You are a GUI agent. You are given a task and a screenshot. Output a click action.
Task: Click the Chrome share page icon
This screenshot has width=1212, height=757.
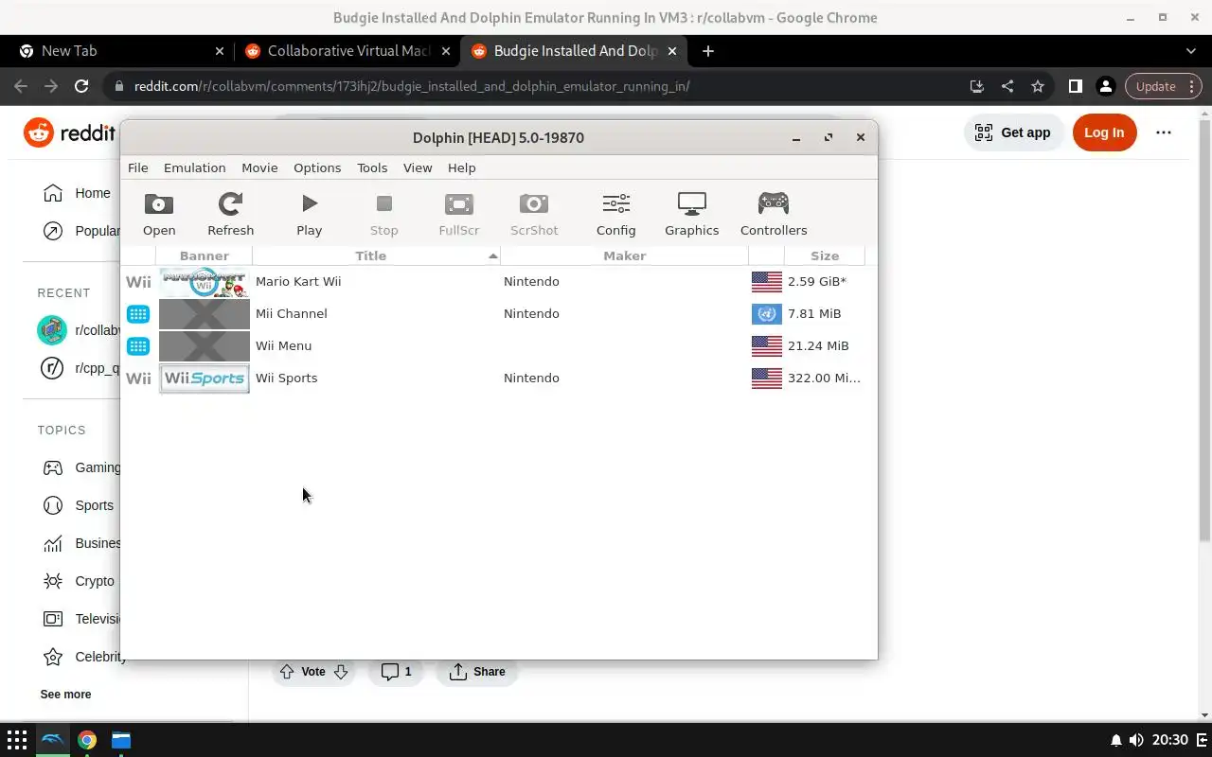[x=1007, y=86]
